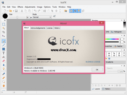Switch to the Acknowledgements tab
Screen dimensions: 127x95
click(38, 28)
